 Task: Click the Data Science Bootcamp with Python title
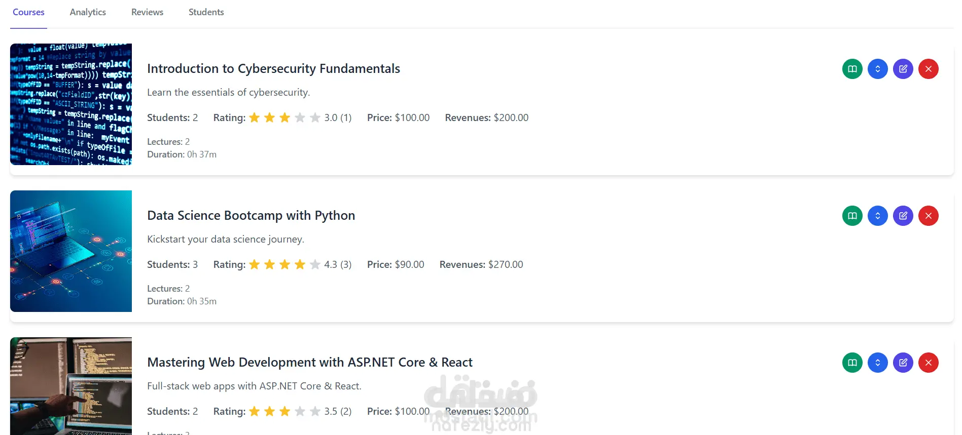pyautogui.click(x=251, y=215)
